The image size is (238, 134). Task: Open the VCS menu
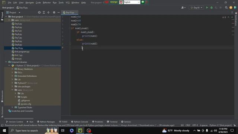pyautogui.click(x=68, y=3)
